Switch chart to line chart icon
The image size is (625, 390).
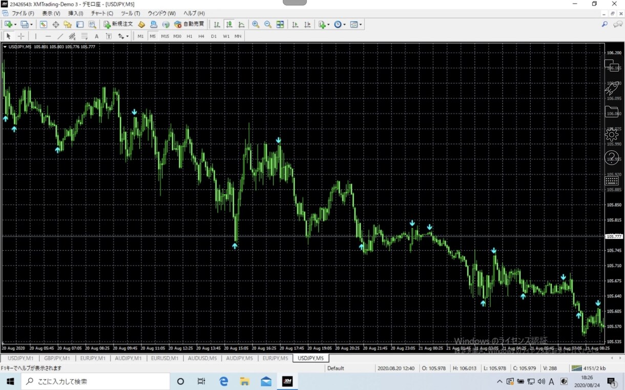coord(241,24)
